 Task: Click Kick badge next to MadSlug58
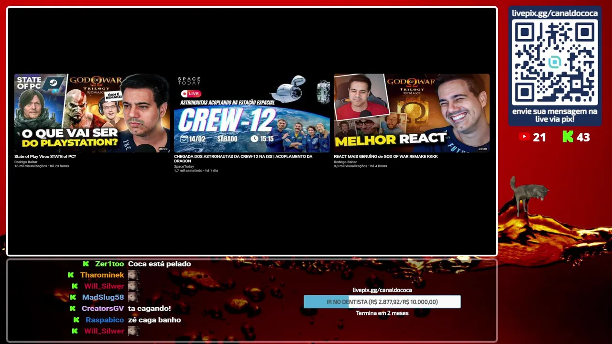73,297
